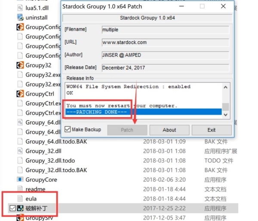The height and width of the screenshot is (221, 258).
Task: Select the Groupy_32.dll.todo file name
Action: click(x=50, y=161)
